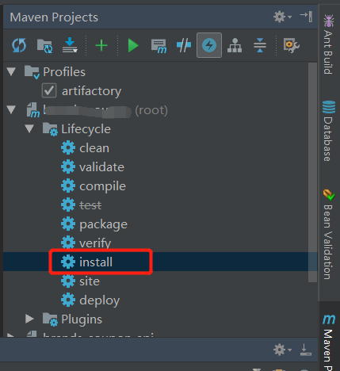Collapse the Profiles tree node
Viewport: 340px width, 371px height.
click(x=11, y=71)
